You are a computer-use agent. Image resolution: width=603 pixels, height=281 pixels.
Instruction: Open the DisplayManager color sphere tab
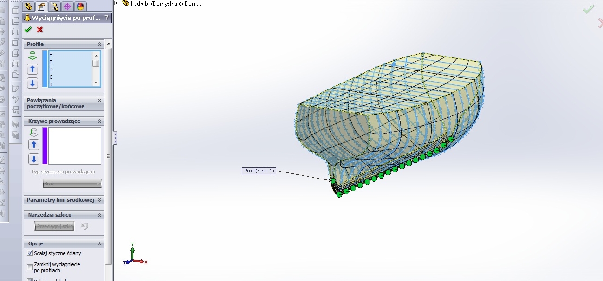[80, 6]
